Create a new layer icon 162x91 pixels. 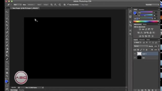point(152,90)
